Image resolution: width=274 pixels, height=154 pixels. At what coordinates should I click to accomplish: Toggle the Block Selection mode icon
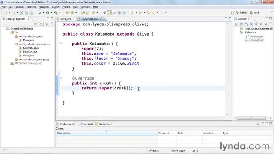[x=119, y=12]
